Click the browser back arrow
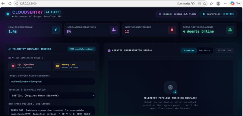Screen dimensions: 243x116 tap(3, 3)
